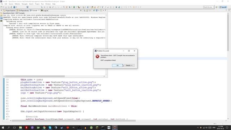Click the Terminate console icon
231x130 pixels.
click(81, 10)
